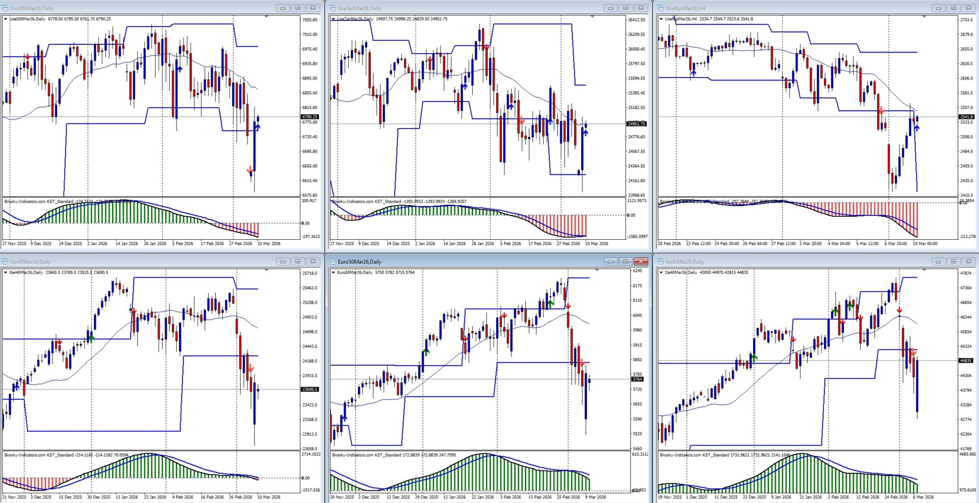This screenshot has height=503, width=979.
Task: Click the Ita40Mar26 chart window icon
Action: click(x=660, y=262)
